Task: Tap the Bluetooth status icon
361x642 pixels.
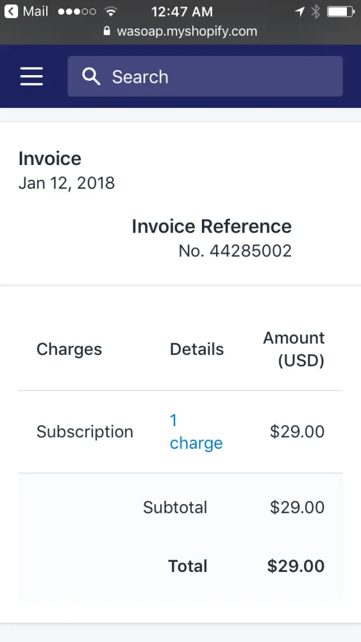Action: [315, 12]
